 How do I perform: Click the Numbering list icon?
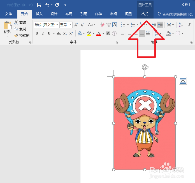tap(133, 24)
